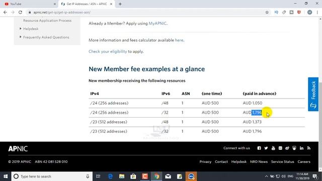Click the address bar URL

tap(62, 12)
